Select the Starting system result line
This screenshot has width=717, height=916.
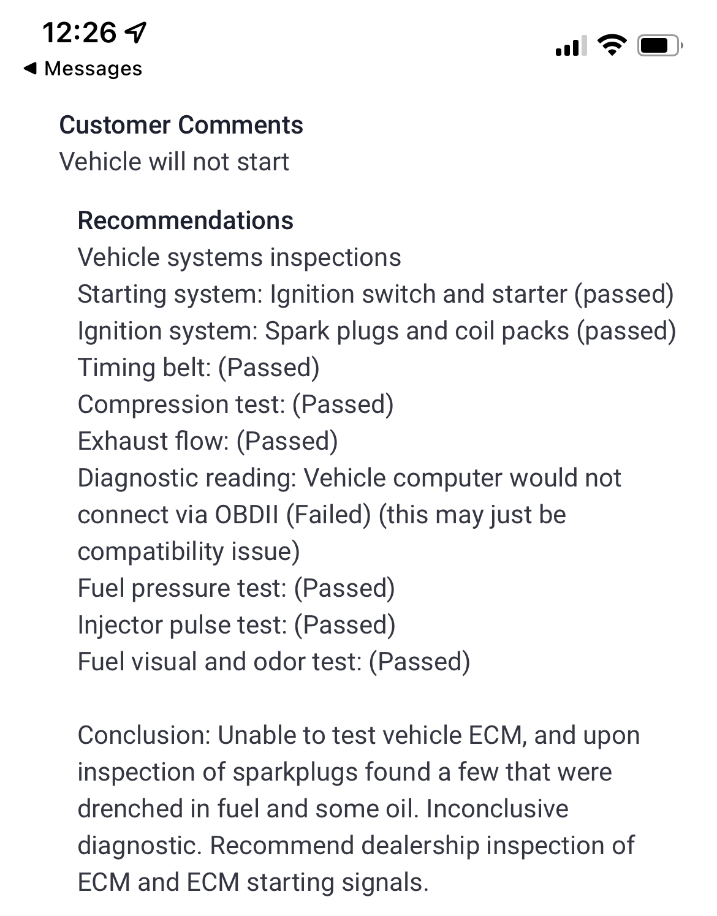(375, 294)
